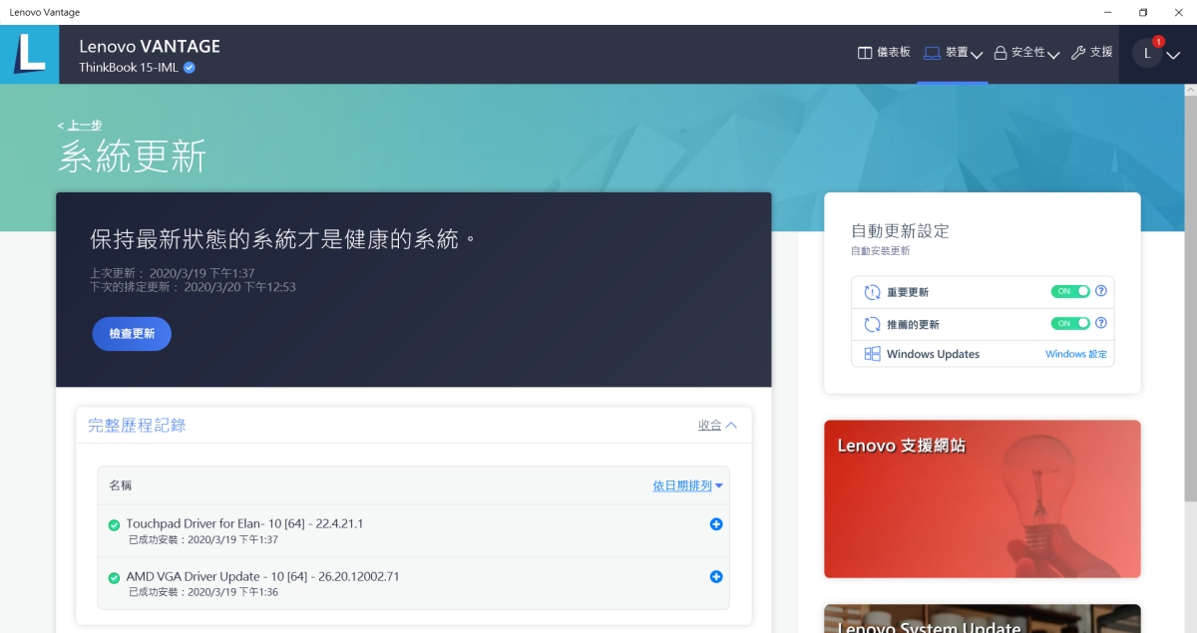Click the dashboard panel icon beside 儀表板
Image resolution: width=1197 pixels, height=633 pixels.
point(865,53)
